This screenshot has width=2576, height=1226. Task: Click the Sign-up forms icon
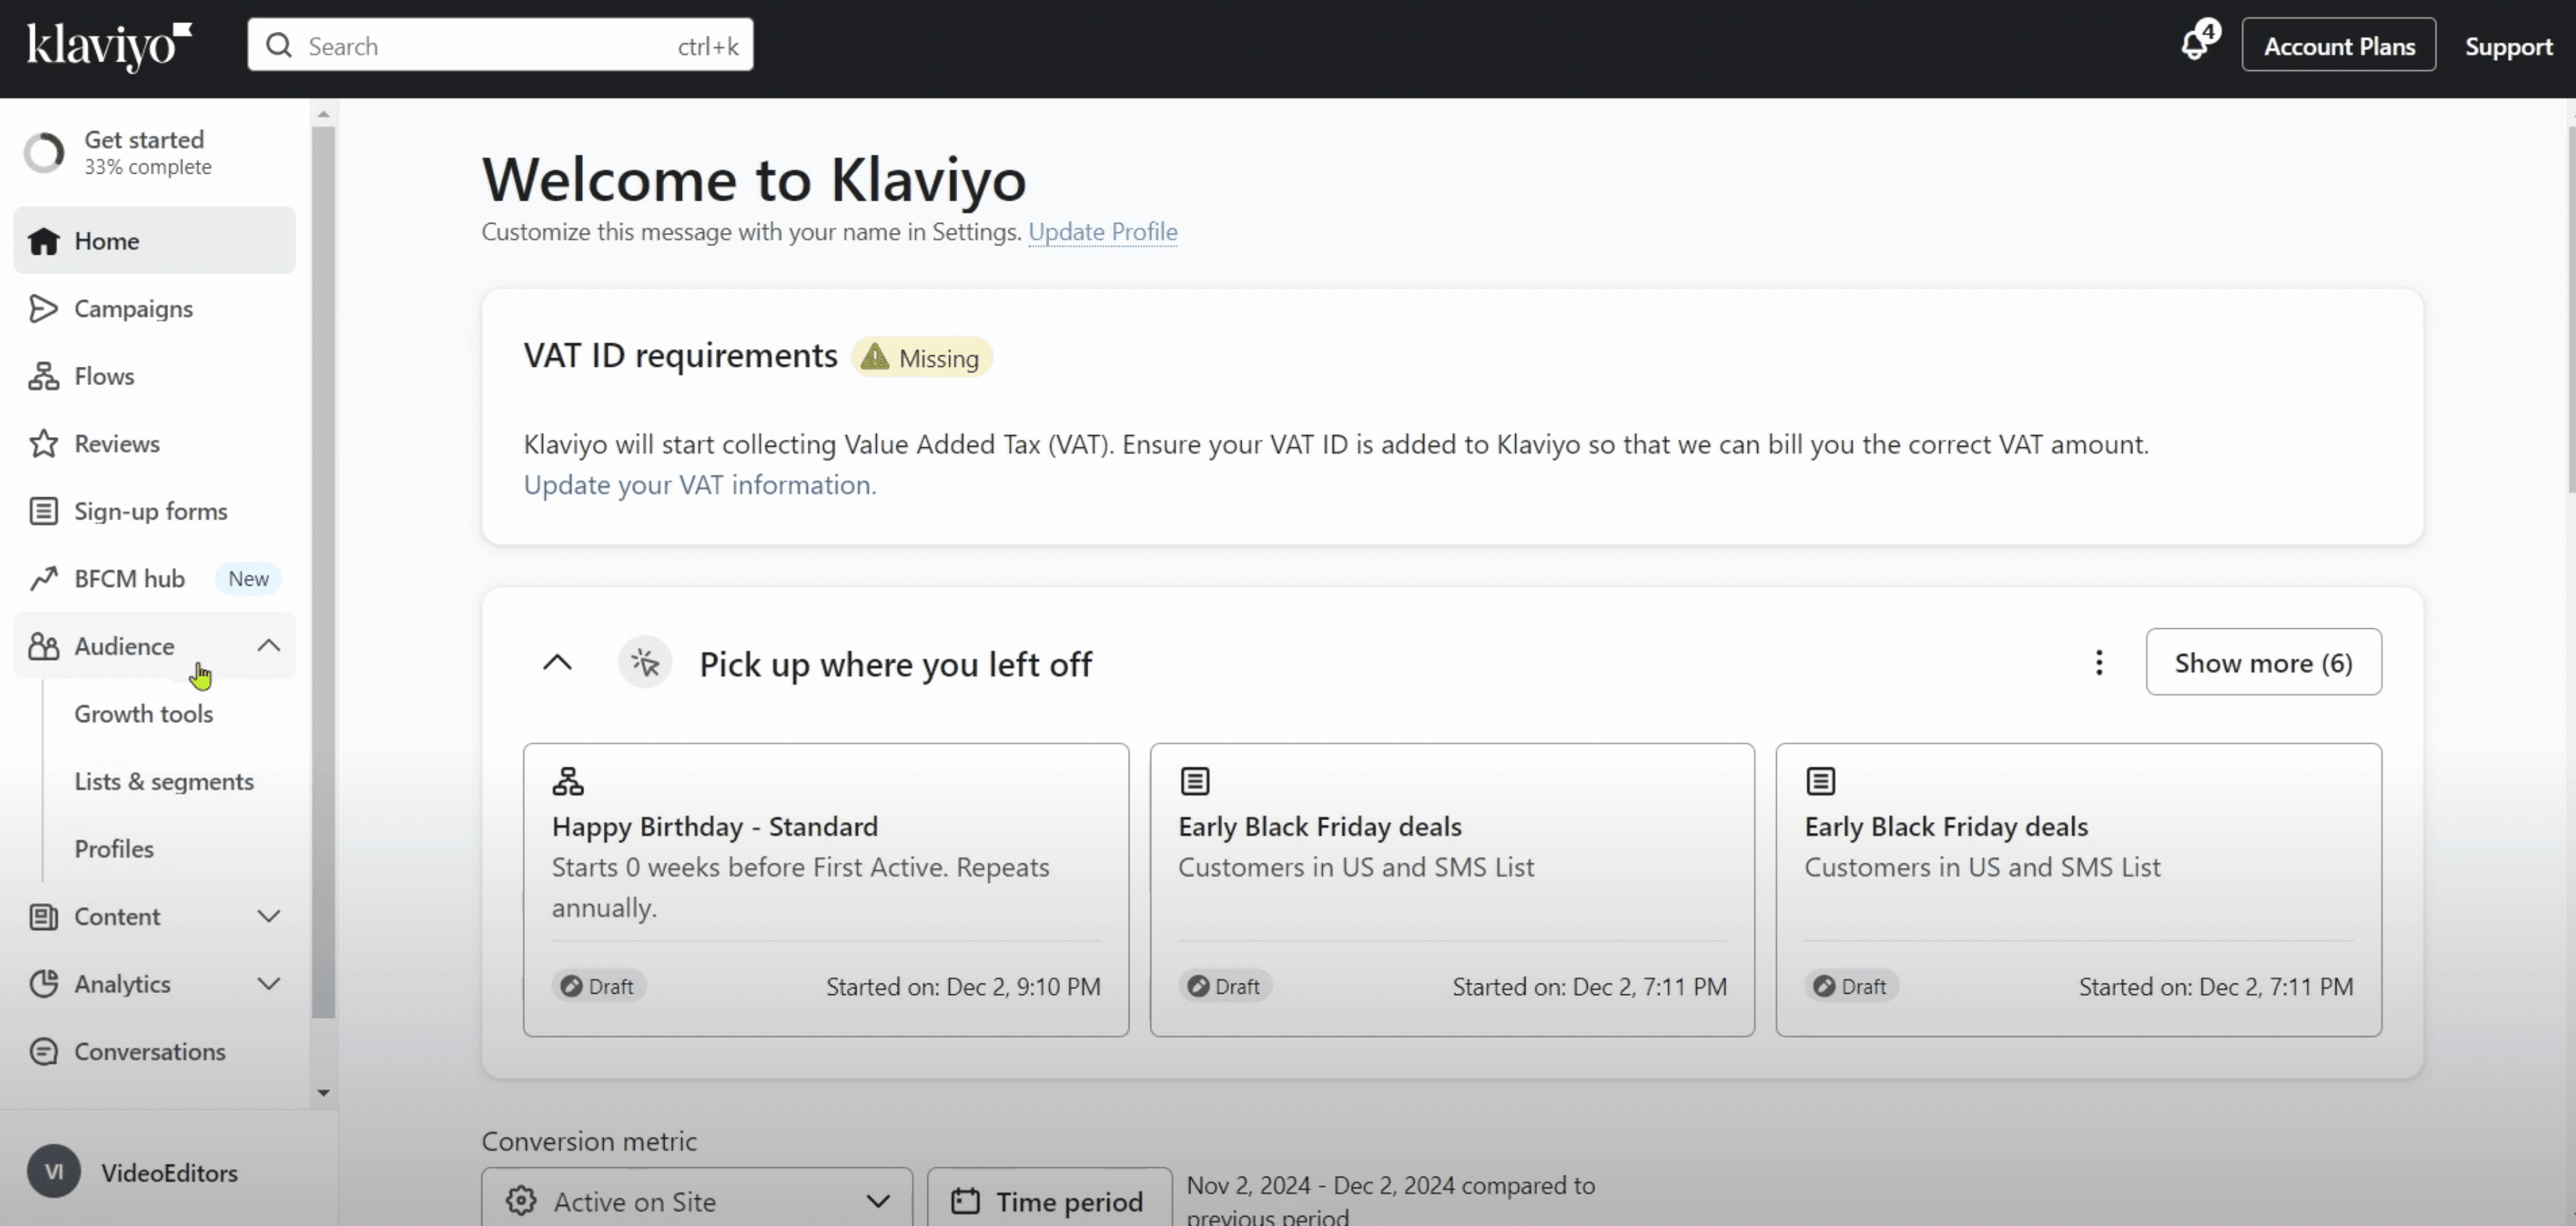tap(43, 511)
